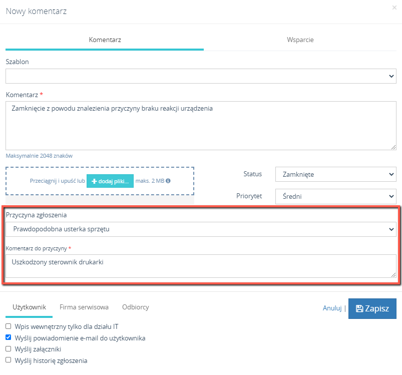This screenshot has height=375, width=402.
Task: Click the Anuluj link
Action: click(332, 308)
